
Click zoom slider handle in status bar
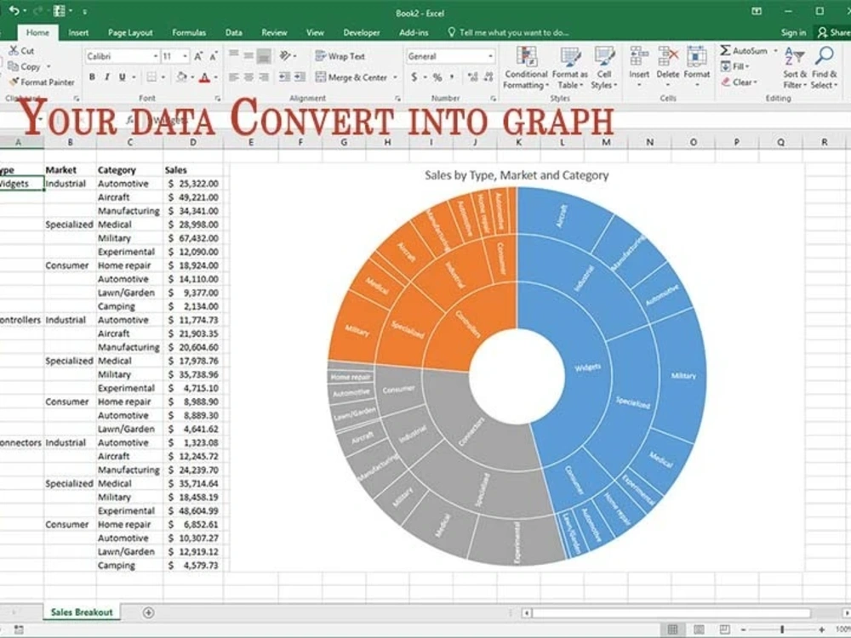[x=782, y=629]
